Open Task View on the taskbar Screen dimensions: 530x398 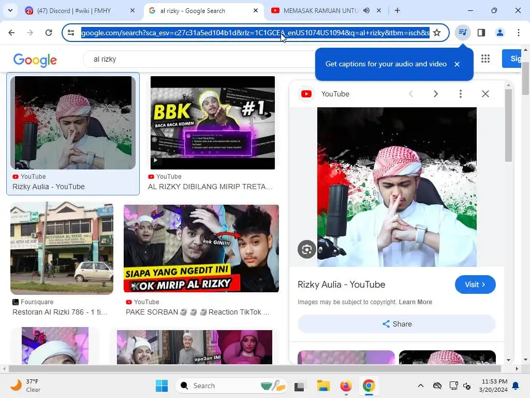299,386
